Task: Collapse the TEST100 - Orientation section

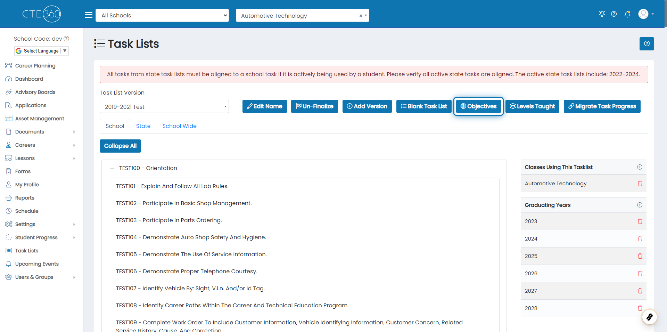Action: 112,169
